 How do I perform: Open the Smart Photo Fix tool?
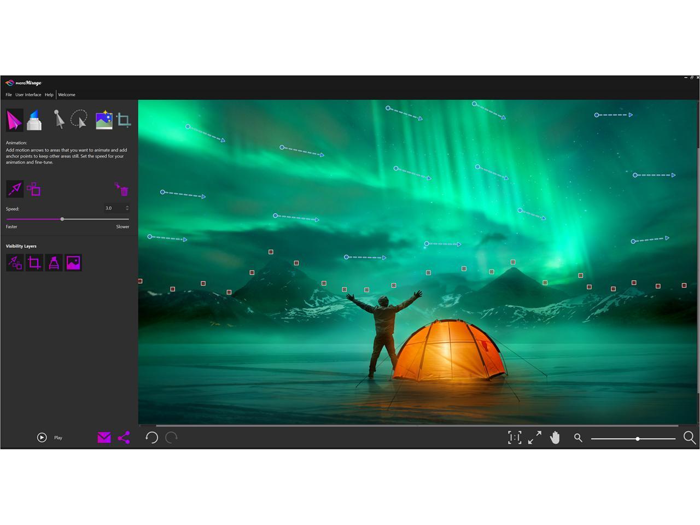click(104, 120)
